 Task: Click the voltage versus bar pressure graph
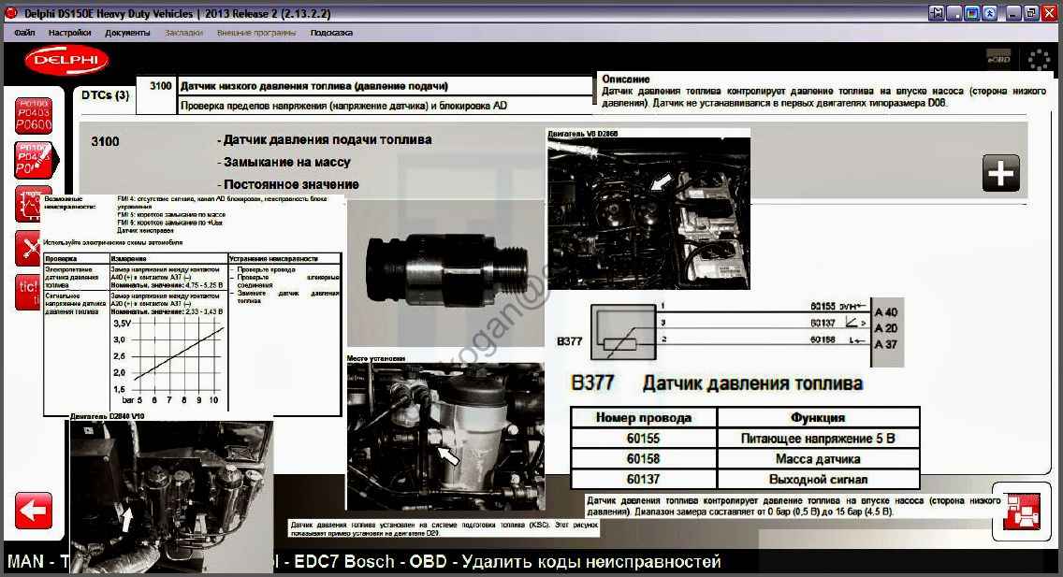[x=178, y=360]
